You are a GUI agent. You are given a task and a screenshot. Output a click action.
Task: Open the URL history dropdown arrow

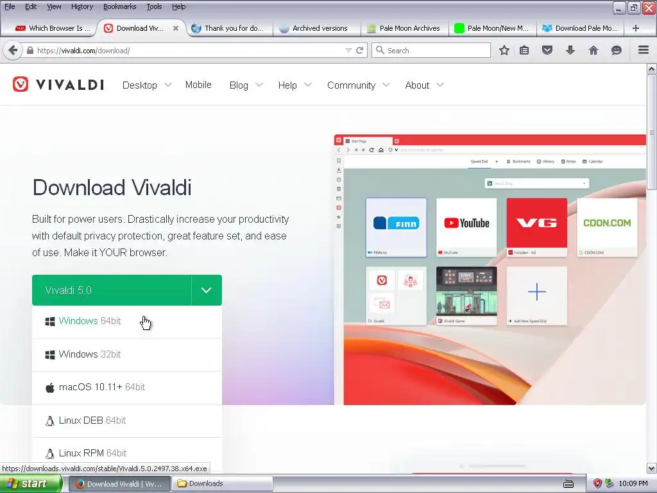348,50
